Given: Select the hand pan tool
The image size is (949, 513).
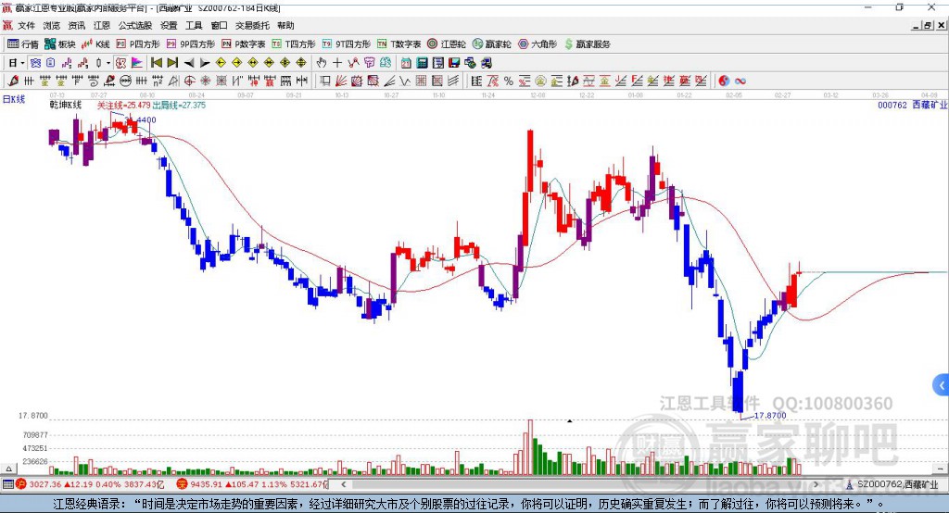Looking at the screenshot, I should pyautogui.click(x=322, y=63).
